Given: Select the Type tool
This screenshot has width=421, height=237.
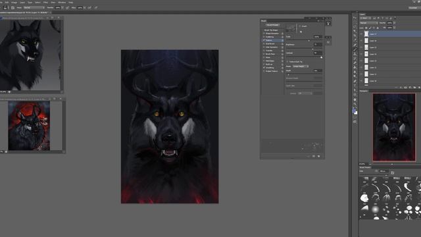Looking at the screenshot, I should (355, 86).
